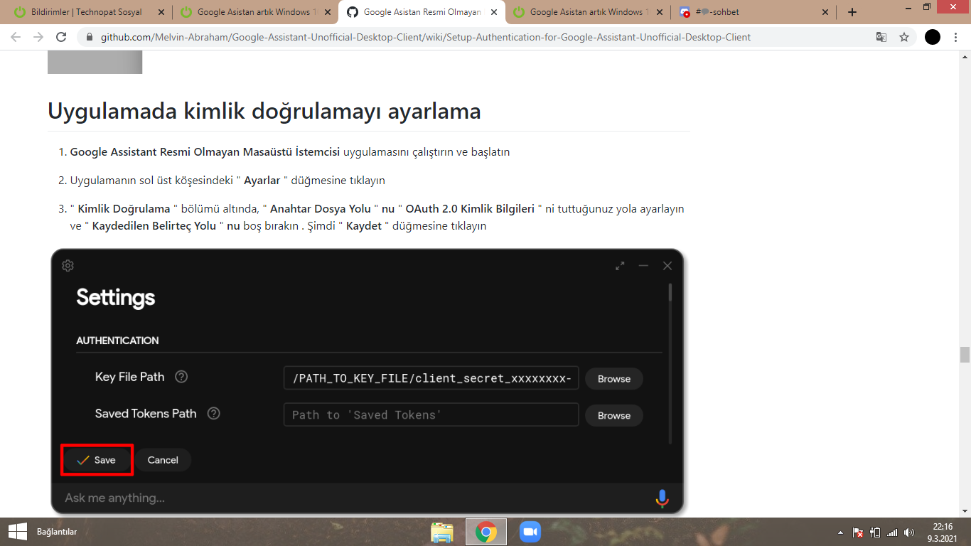Click the expand arrows icon in the Settings screenshot

click(x=620, y=266)
